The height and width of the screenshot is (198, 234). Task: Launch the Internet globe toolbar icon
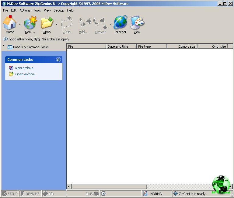(120, 22)
